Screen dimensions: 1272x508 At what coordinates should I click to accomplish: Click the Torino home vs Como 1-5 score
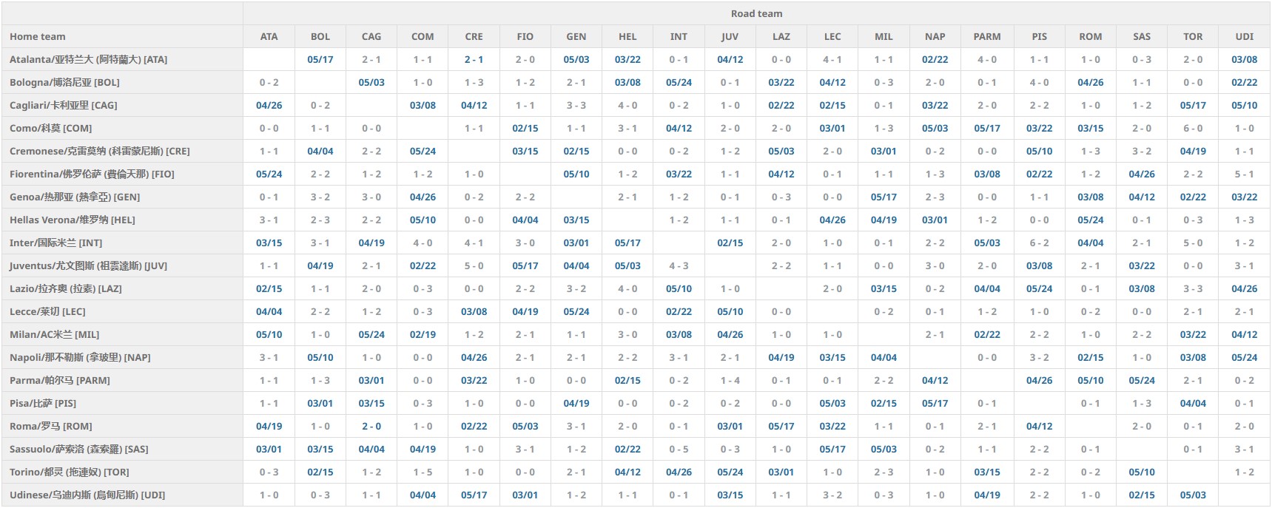pos(423,472)
